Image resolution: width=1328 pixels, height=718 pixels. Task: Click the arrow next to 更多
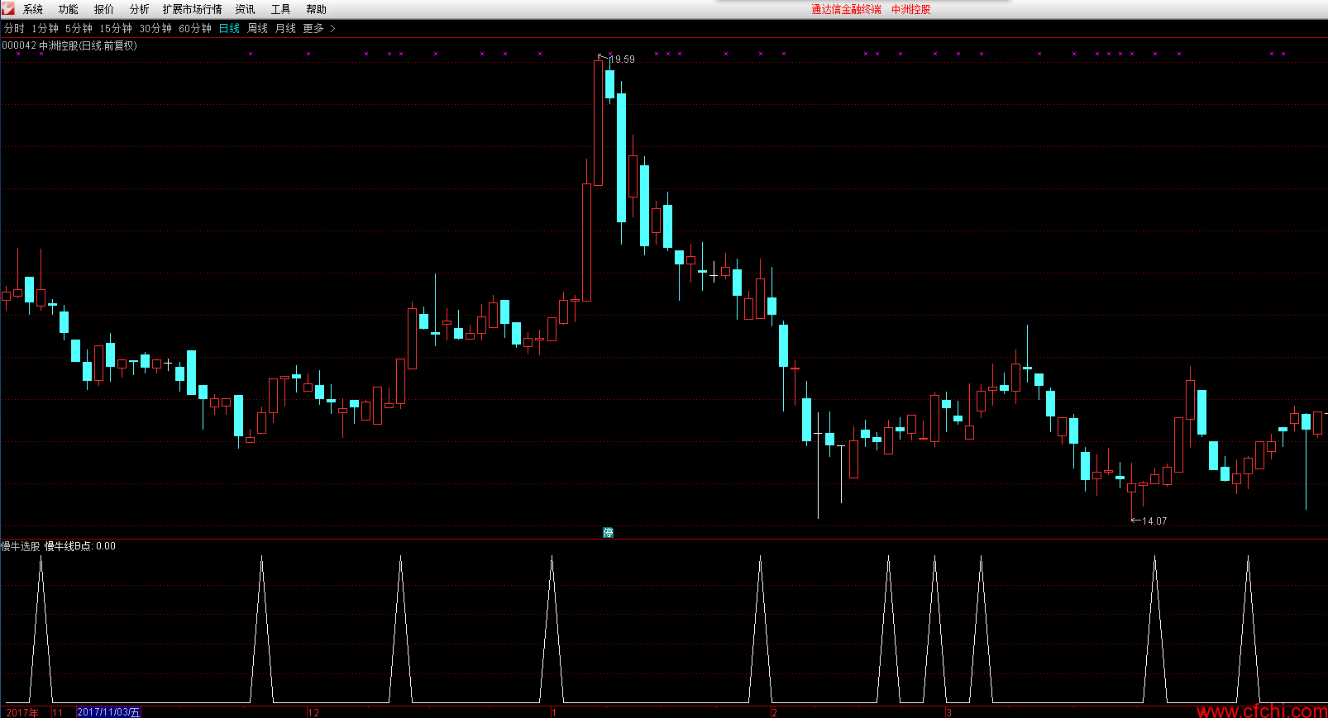332,28
